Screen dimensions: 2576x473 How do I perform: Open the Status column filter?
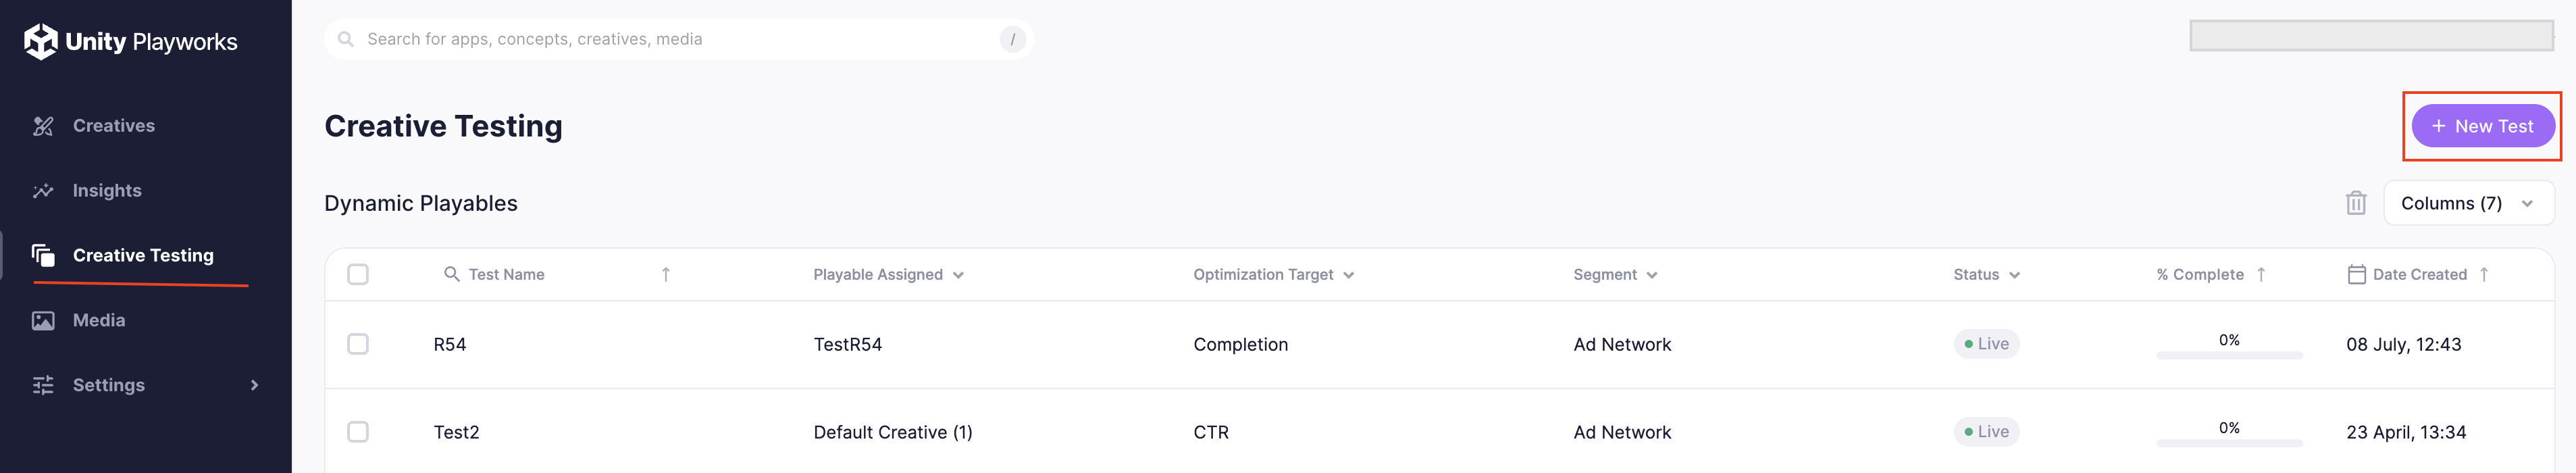click(x=2014, y=275)
